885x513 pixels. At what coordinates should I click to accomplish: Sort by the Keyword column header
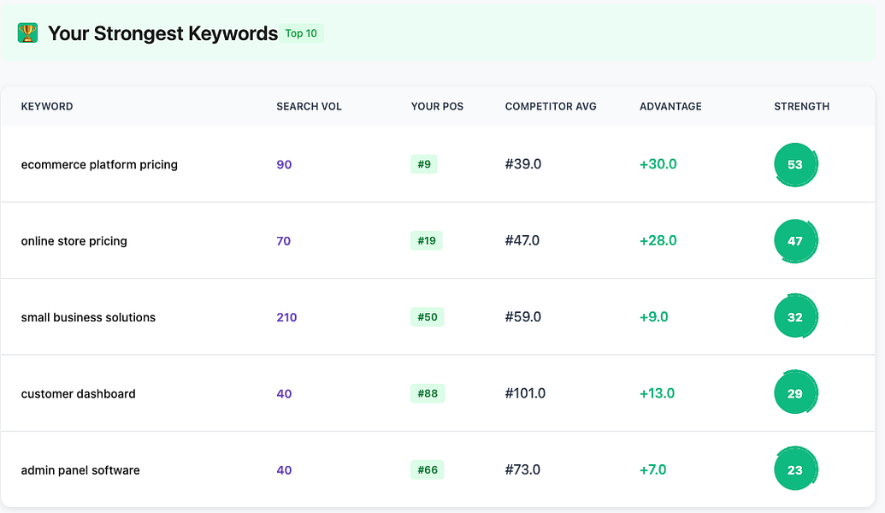(x=47, y=107)
